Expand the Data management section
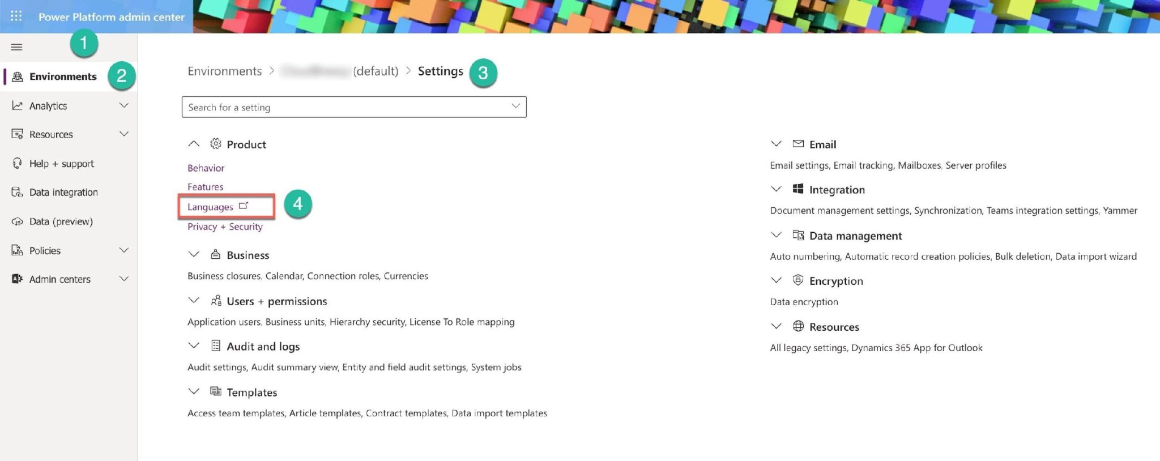1160x461 pixels. tap(777, 235)
